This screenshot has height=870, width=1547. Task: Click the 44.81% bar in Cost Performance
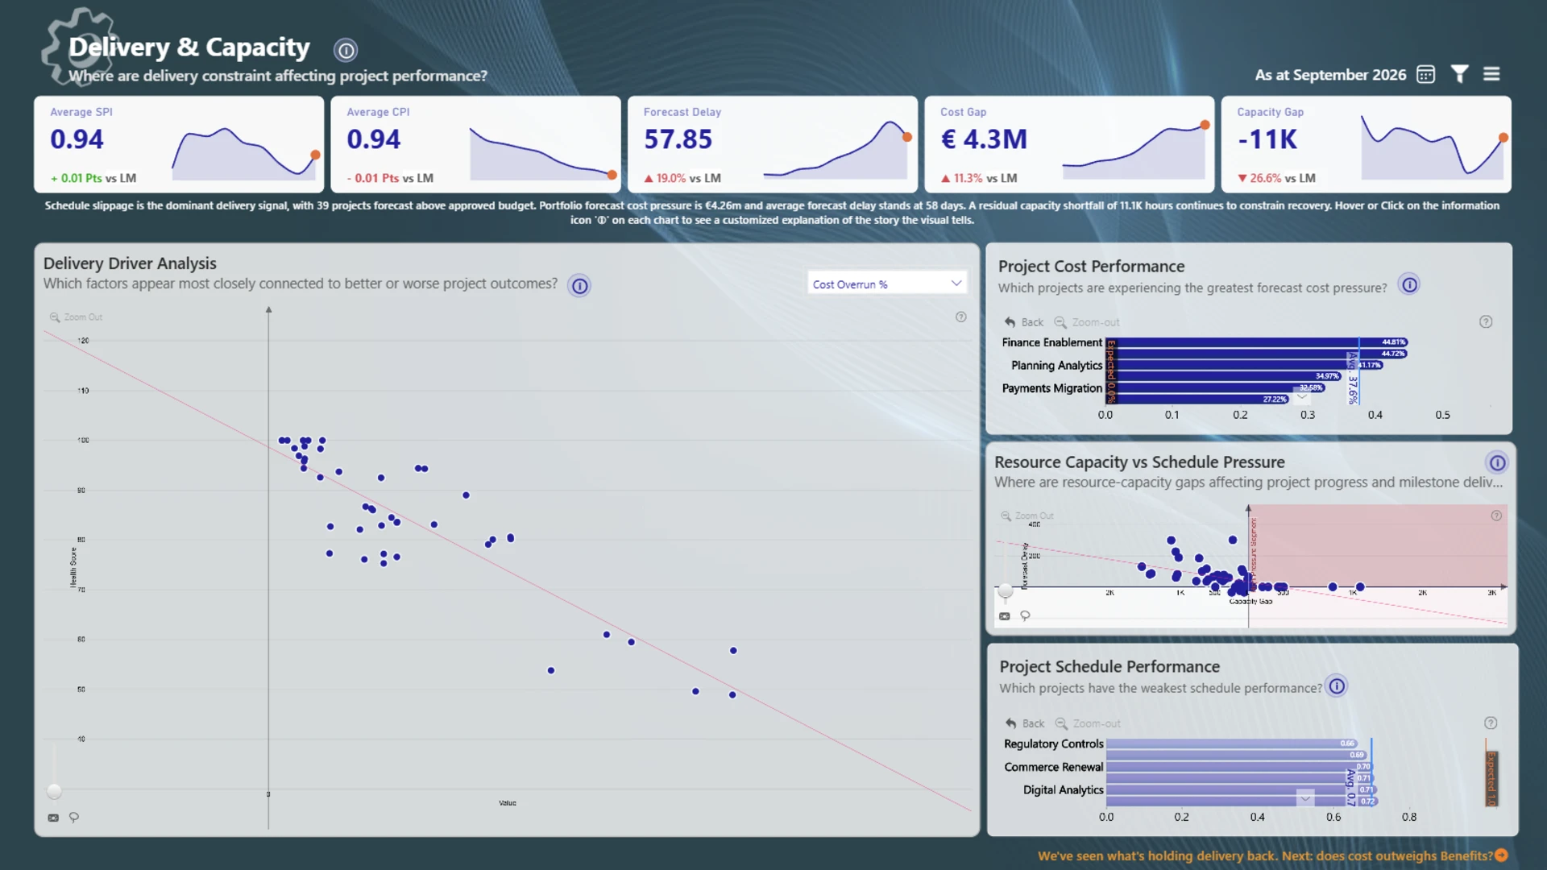[x=1257, y=342]
